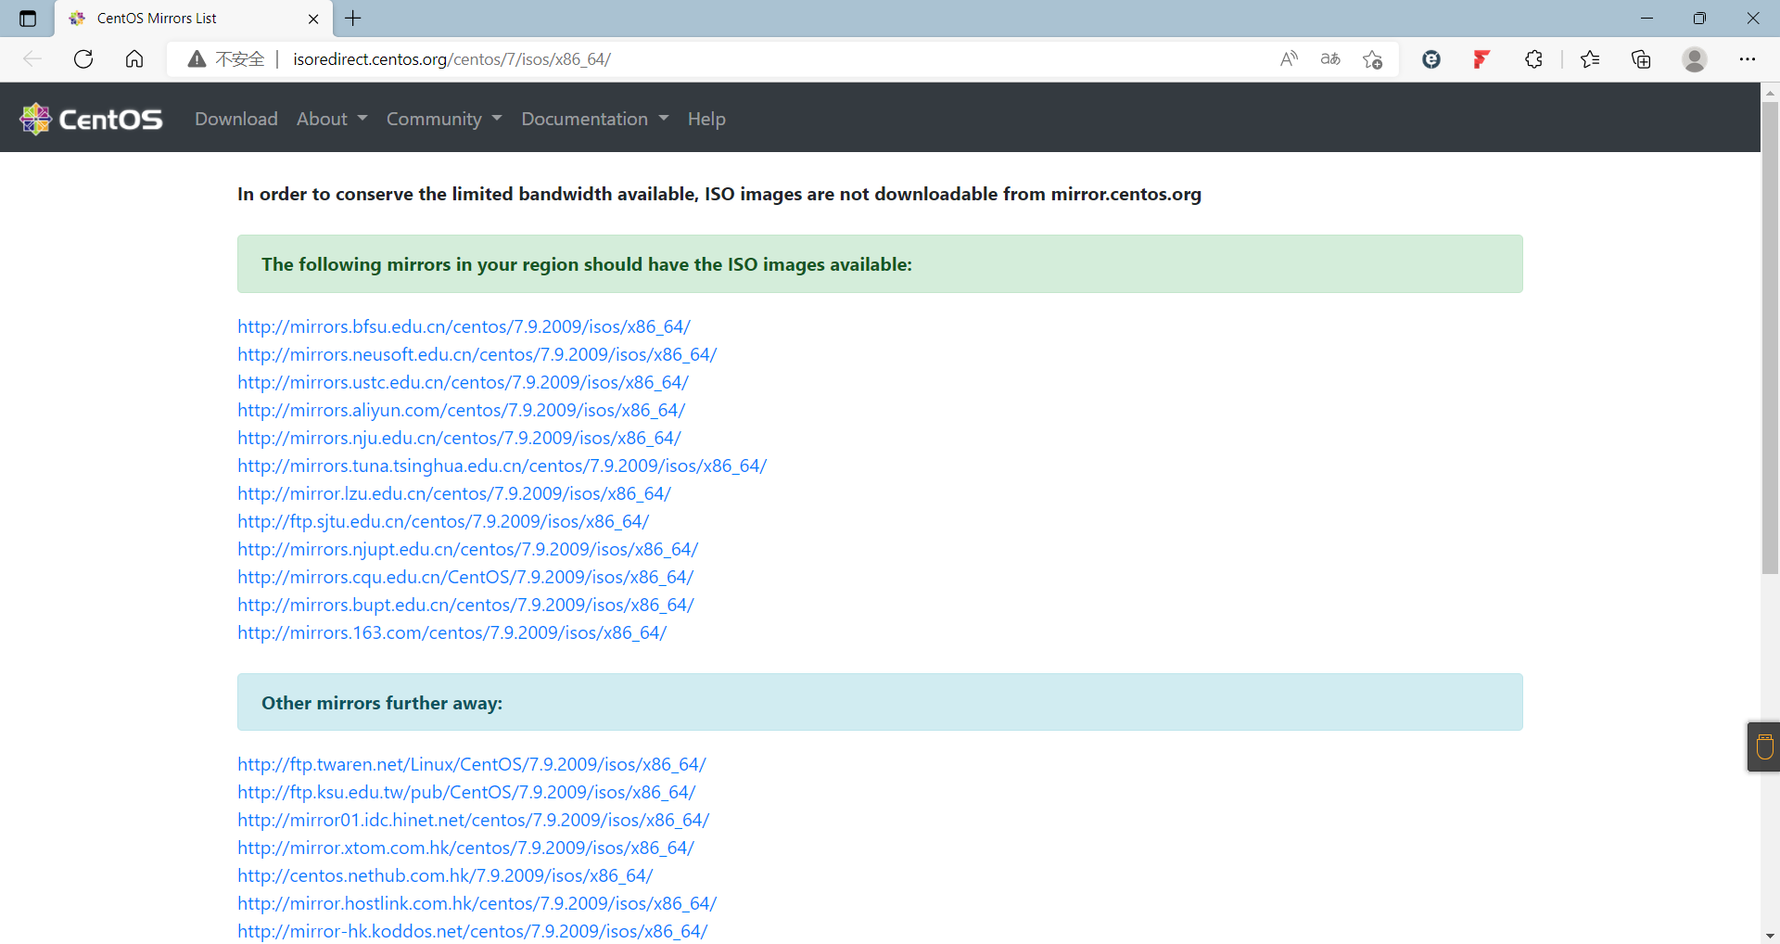Go to browser home page icon
Screen dimensions: 1780x944
[x=134, y=59]
